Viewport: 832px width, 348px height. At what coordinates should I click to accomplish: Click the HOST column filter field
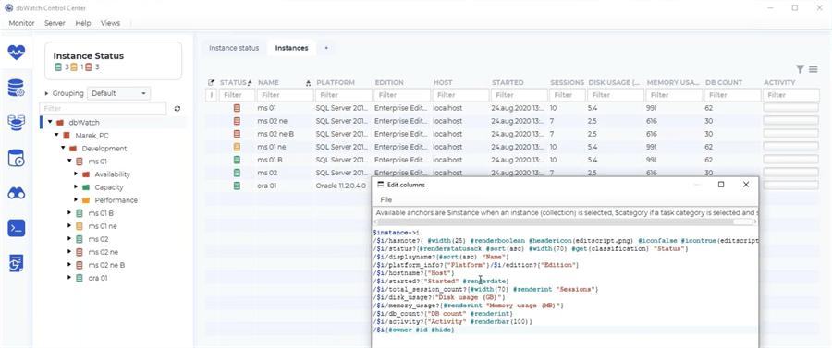click(460, 95)
